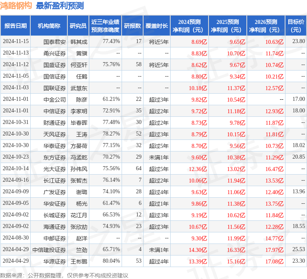Click the 近三年业绩预测准确度 column header

tap(105, 26)
